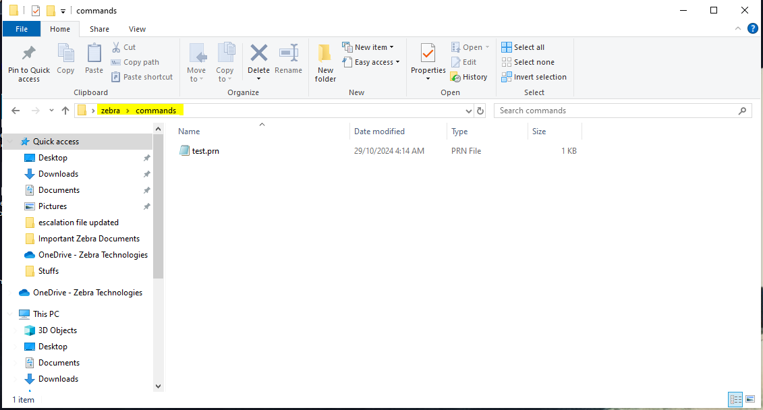Select Quick access in navigation pane

(x=56, y=142)
